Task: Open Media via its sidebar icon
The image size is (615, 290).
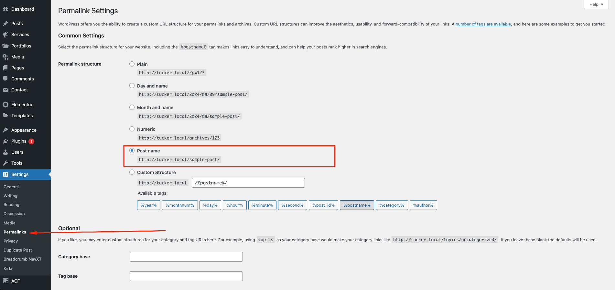Action: 5,57
